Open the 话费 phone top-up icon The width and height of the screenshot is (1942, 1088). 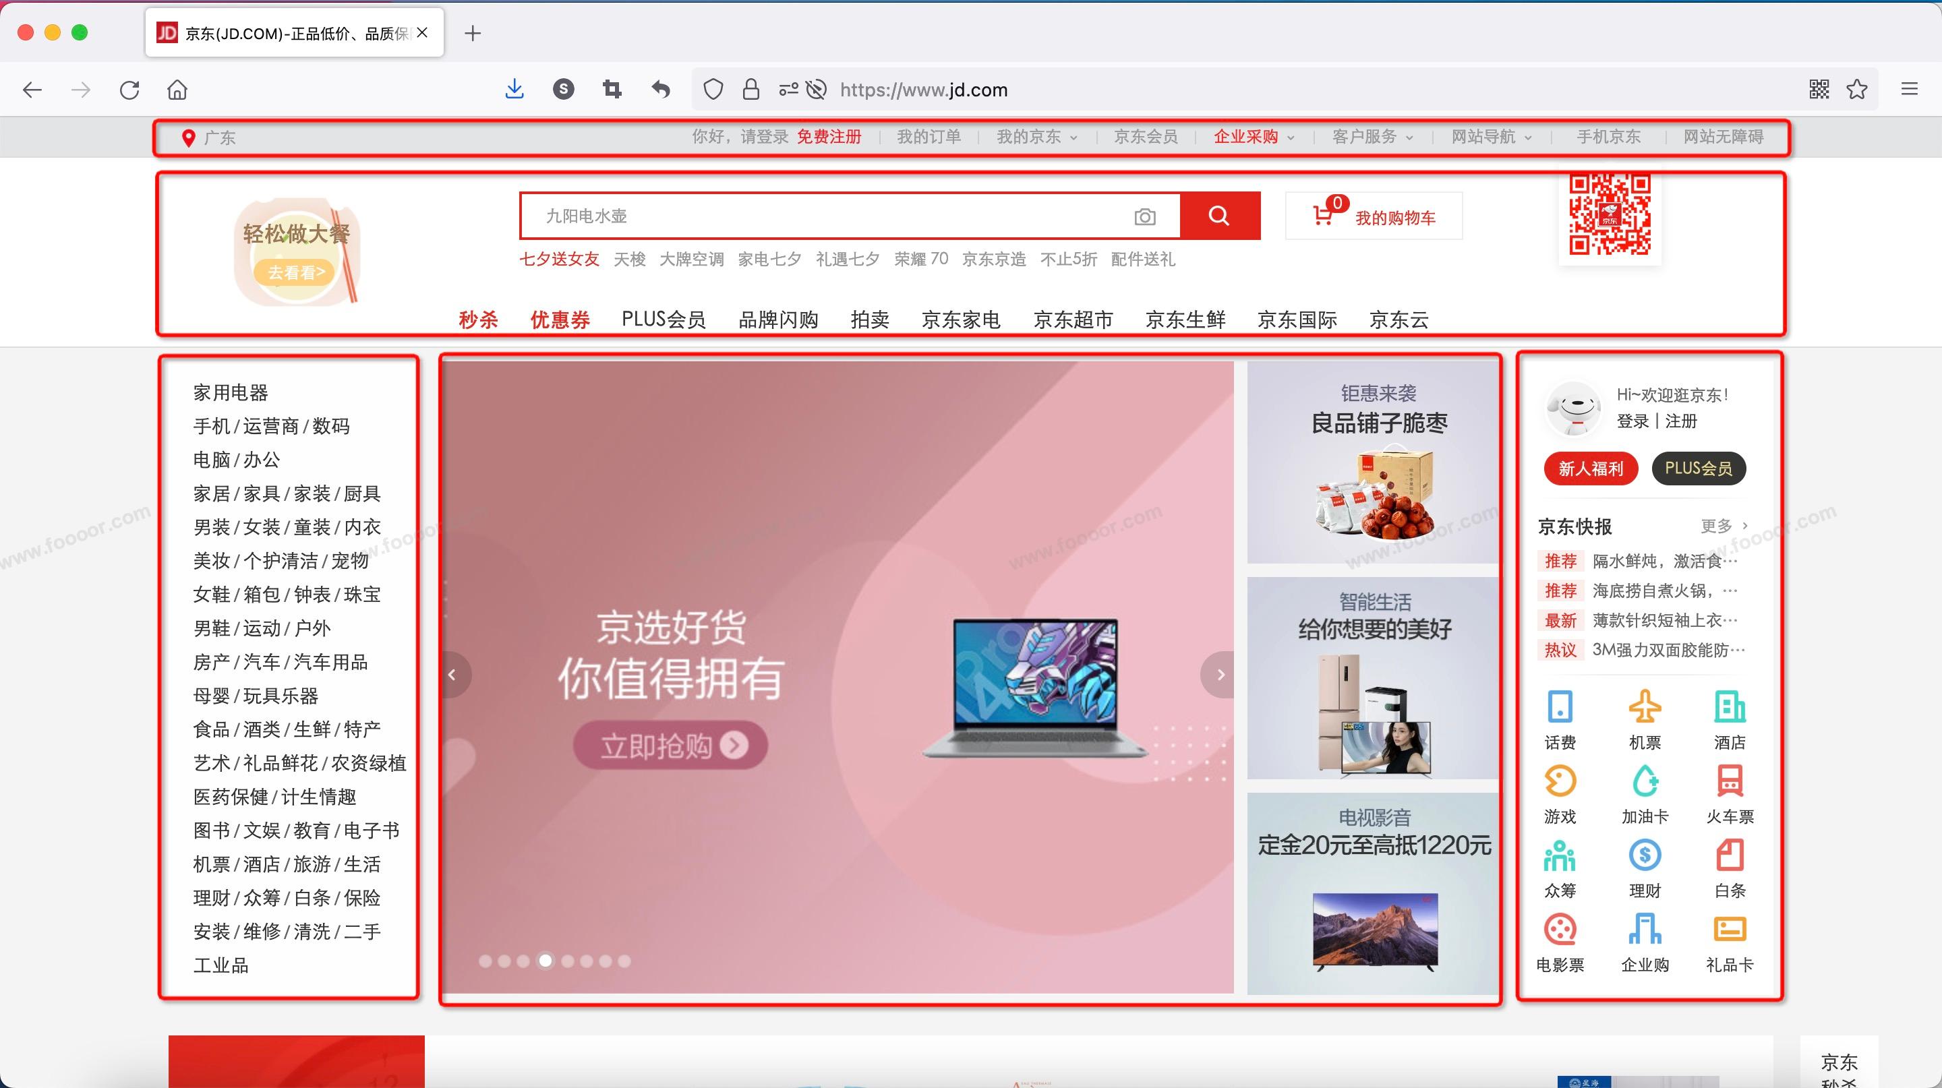(1560, 706)
